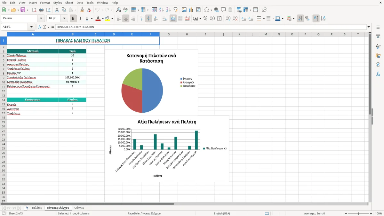Toggle Wrap Text button
384x216 pixels.
[x=164, y=19]
